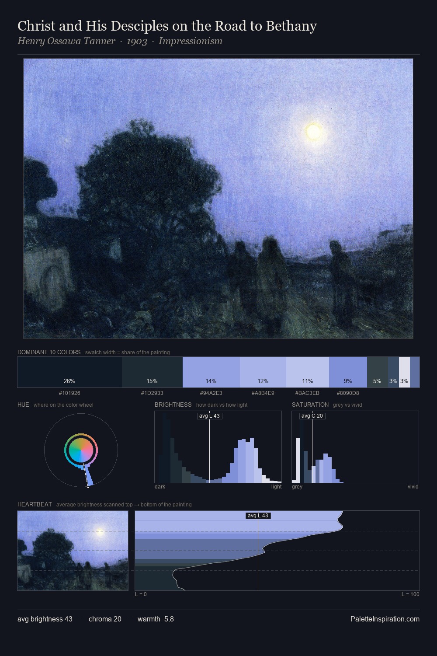Image resolution: width=437 pixels, height=656 pixels.
Task: Click the 5% dark grey swatch
Action: [378, 372]
